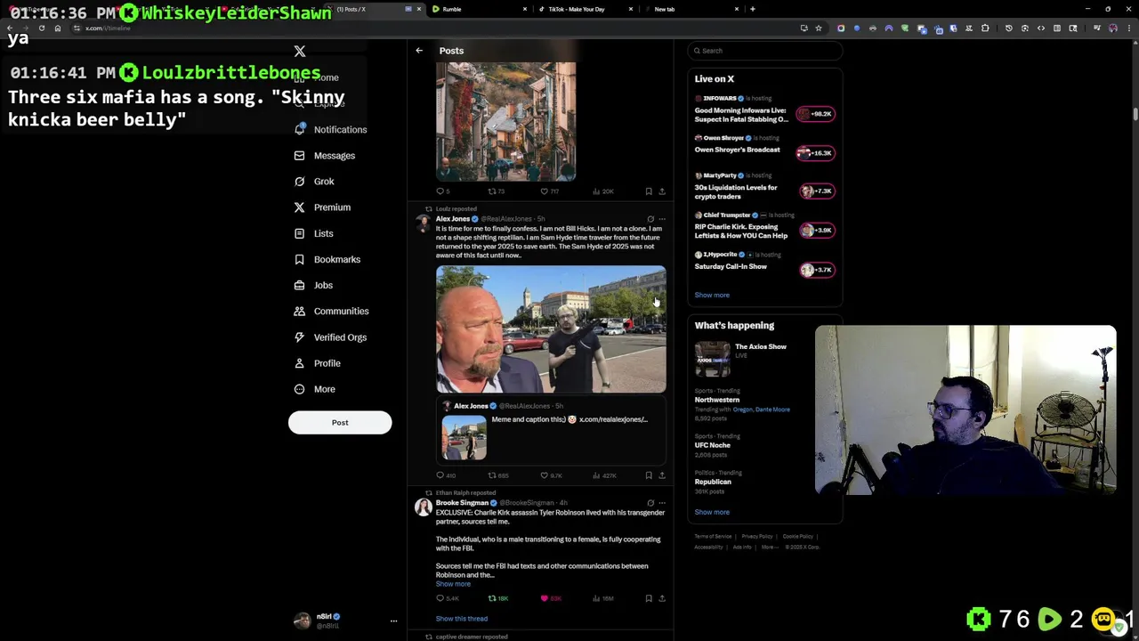Repost the street photo post
The height and width of the screenshot is (641, 1139).
click(491, 191)
